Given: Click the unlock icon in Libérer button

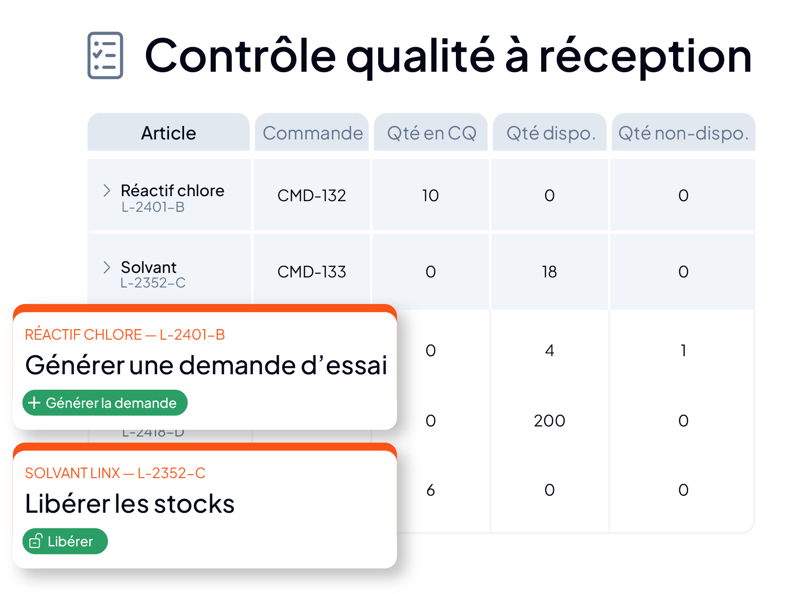Looking at the screenshot, I should [x=36, y=541].
